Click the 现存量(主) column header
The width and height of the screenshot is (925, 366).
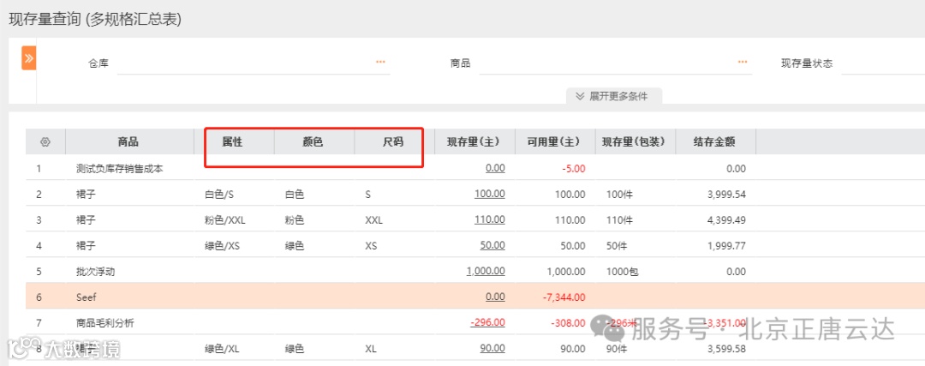[474, 141]
